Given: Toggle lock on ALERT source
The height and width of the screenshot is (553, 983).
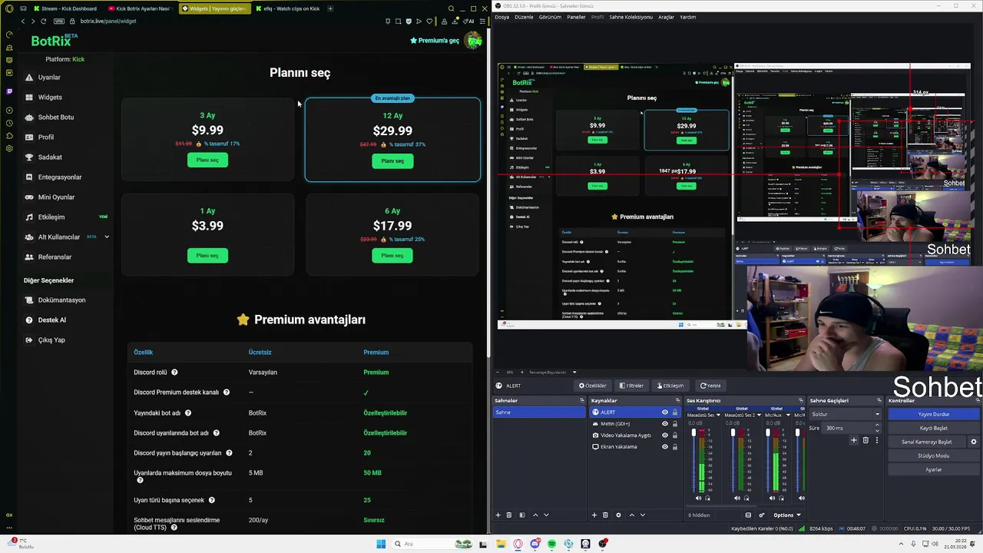Looking at the screenshot, I should point(675,412).
